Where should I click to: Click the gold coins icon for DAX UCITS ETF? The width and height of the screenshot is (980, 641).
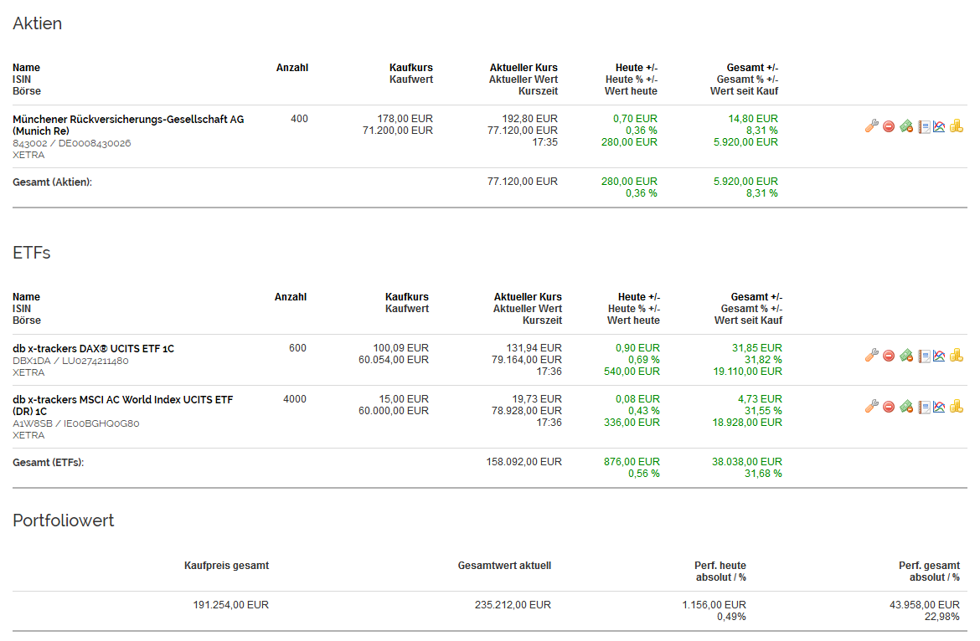tap(957, 355)
